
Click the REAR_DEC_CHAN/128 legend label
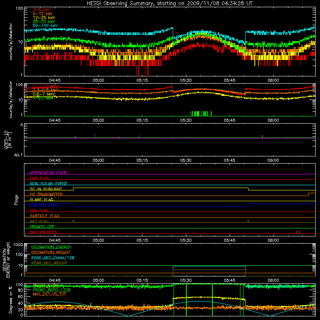click(x=53, y=258)
